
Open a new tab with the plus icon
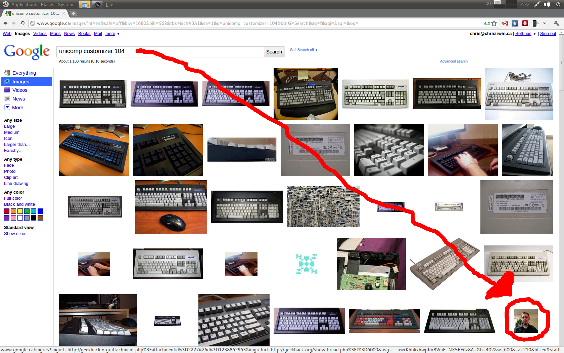pos(73,13)
